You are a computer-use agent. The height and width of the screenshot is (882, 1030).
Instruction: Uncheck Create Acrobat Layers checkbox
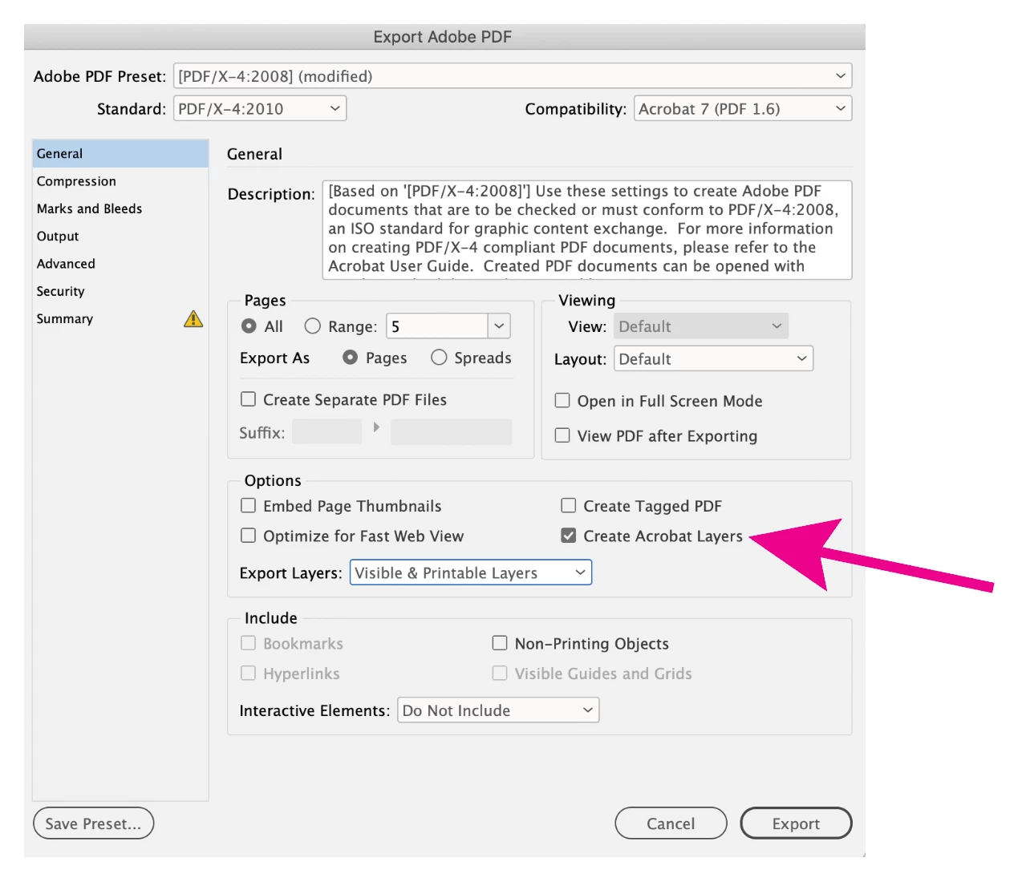pos(568,536)
